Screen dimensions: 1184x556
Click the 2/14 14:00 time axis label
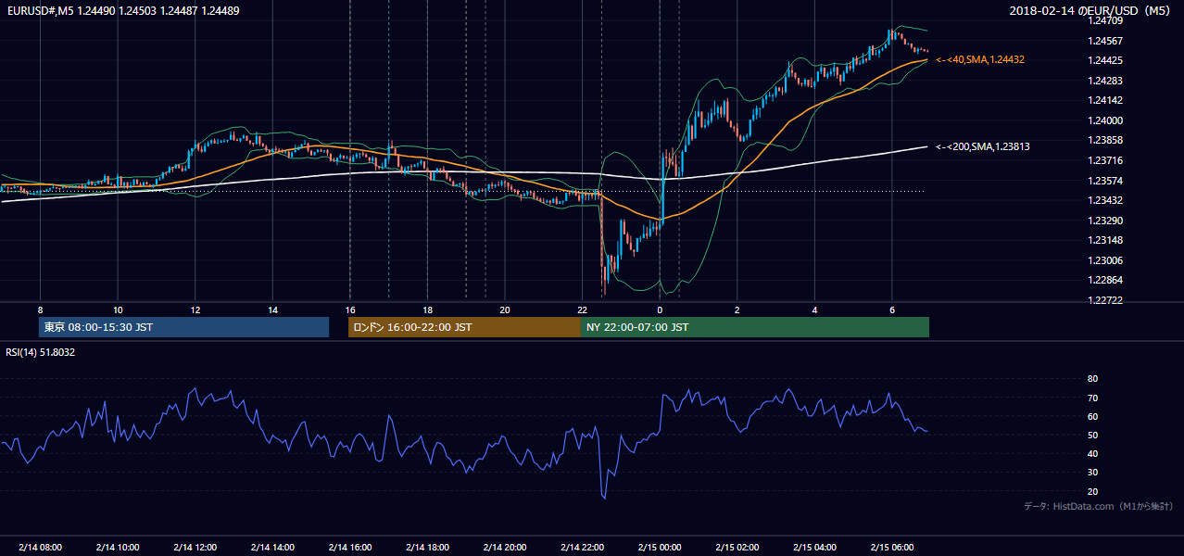(272, 548)
